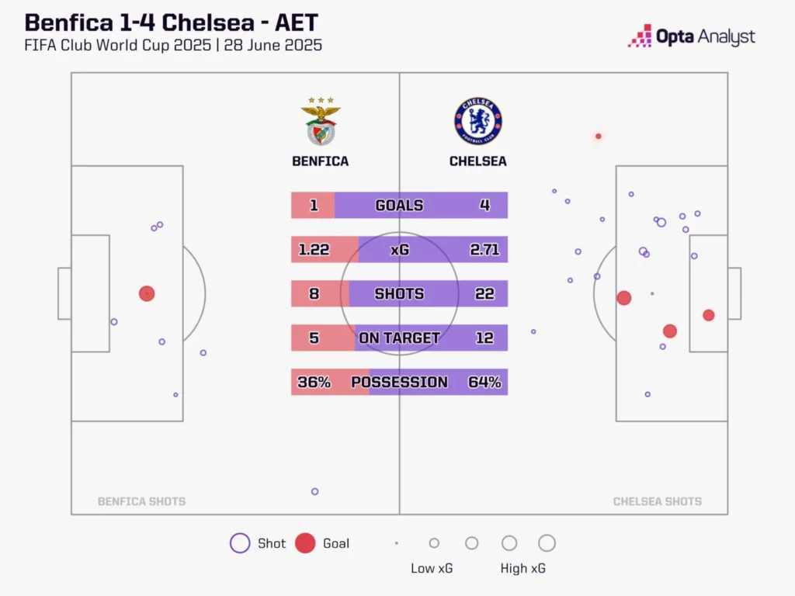Click the smallest Low xG legend dot
The image size is (795, 596).
click(397, 543)
